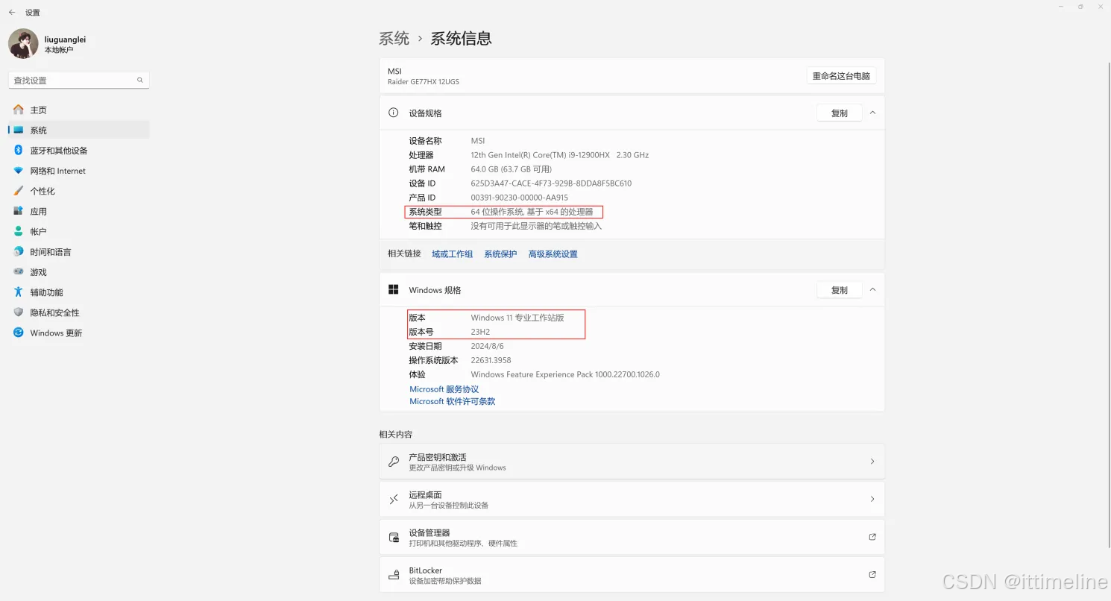
Task: Click the 隐私和安全性 shield icon
Action: point(19,312)
